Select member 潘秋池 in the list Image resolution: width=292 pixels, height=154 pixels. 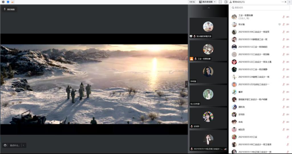coord(242,107)
